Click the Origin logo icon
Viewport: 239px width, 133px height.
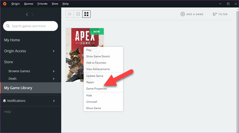point(5,4)
